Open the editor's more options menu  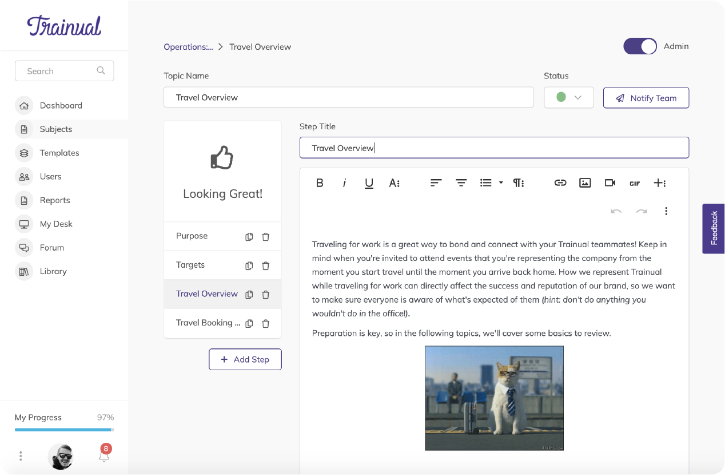(666, 211)
